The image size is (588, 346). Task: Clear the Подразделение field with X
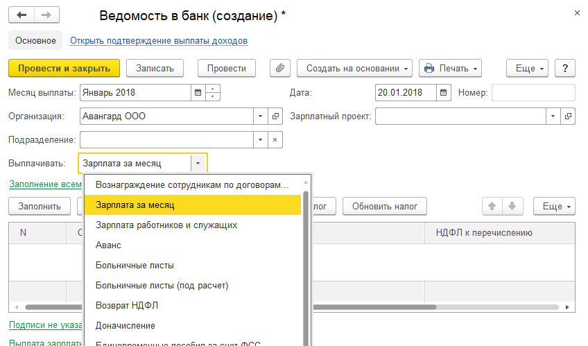275,140
